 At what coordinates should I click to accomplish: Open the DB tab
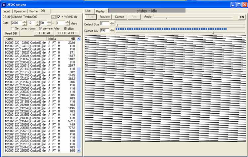click(43, 11)
